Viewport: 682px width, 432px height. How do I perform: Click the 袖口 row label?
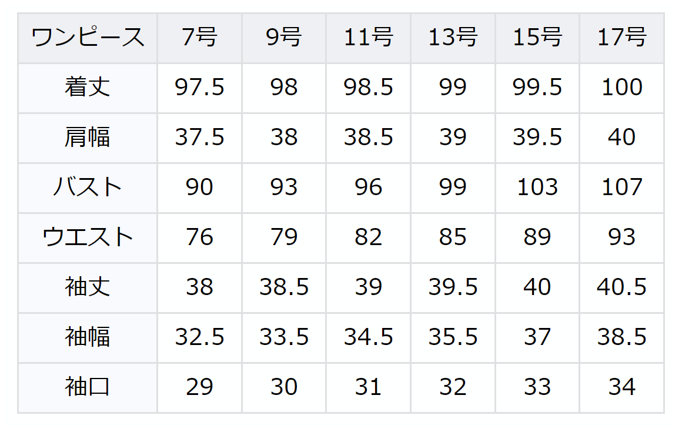[x=88, y=387]
